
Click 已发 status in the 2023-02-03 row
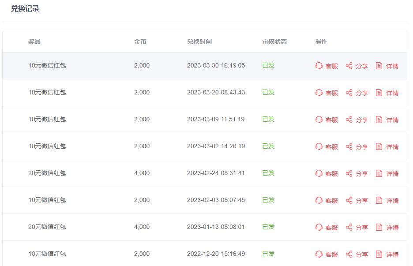[268, 200]
